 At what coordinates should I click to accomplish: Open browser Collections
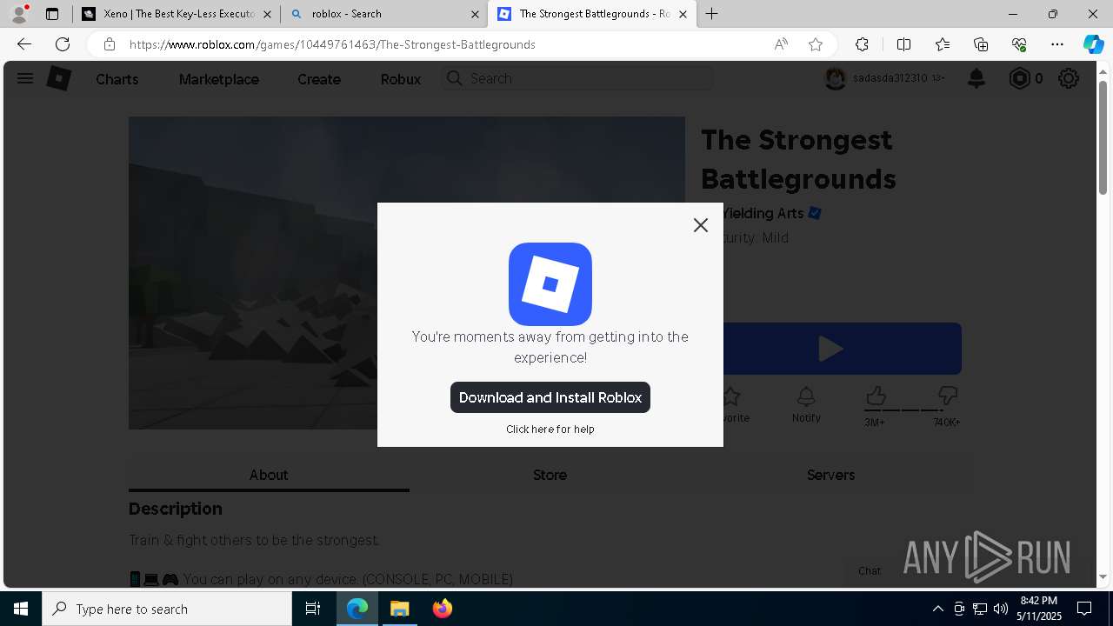pos(981,44)
